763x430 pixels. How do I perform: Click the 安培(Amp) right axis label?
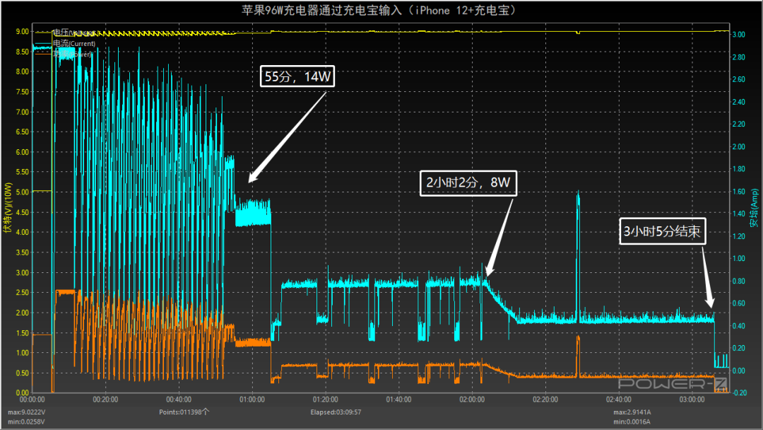point(755,208)
